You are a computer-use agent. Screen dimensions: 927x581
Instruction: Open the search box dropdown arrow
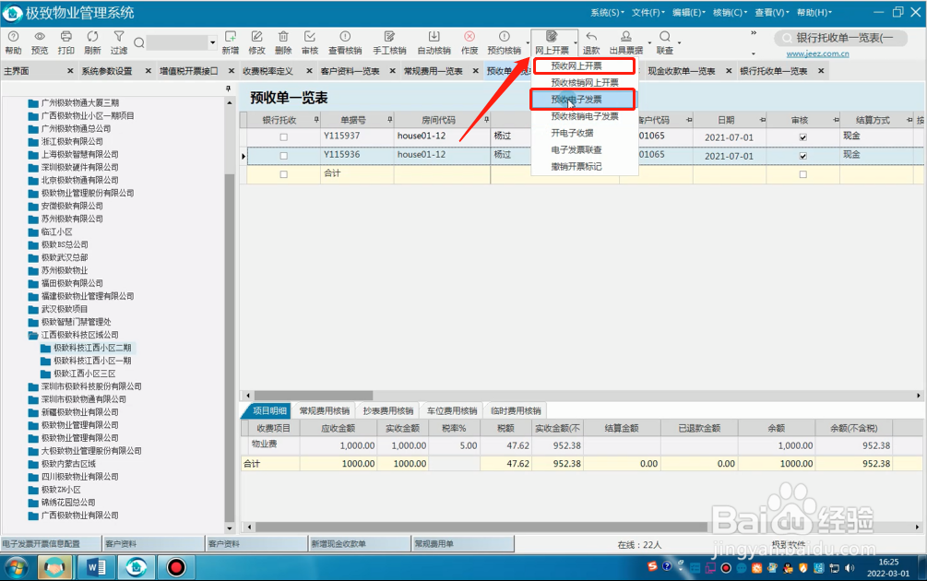pyautogui.click(x=212, y=42)
